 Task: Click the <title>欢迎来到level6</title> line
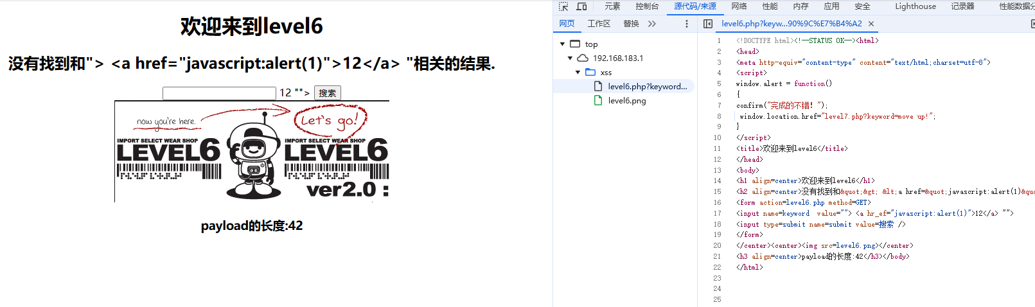pos(792,148)
